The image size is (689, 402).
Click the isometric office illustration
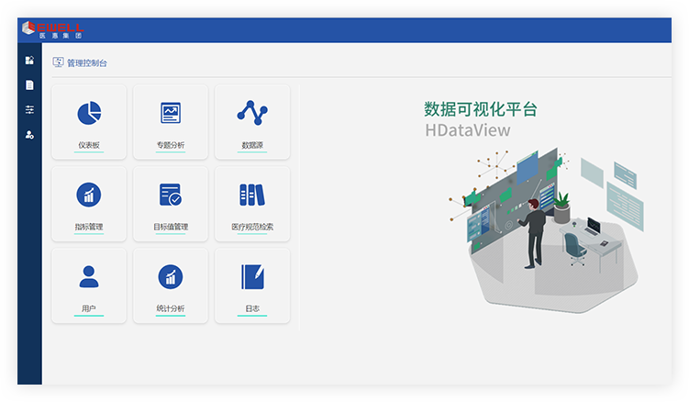pos(547,230)
